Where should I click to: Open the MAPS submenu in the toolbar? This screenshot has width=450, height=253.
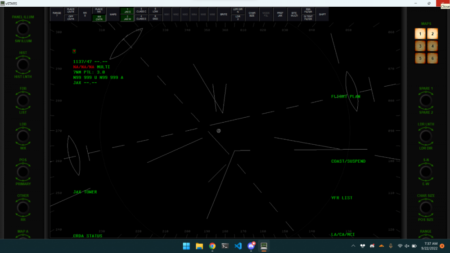(112, 14)
